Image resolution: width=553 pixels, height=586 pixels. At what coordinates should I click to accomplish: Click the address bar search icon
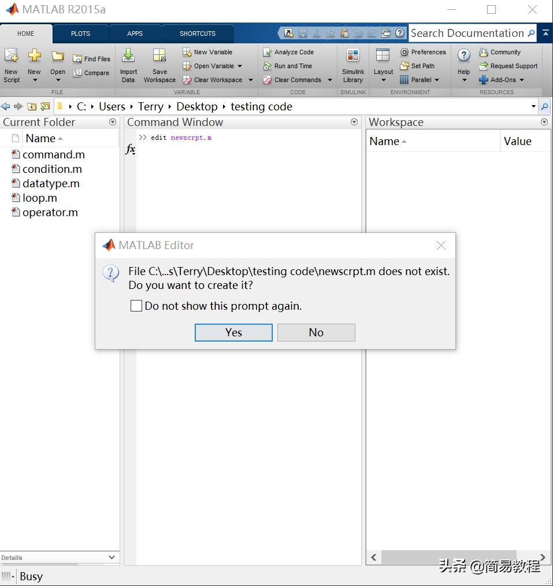[x=544, y=106]
